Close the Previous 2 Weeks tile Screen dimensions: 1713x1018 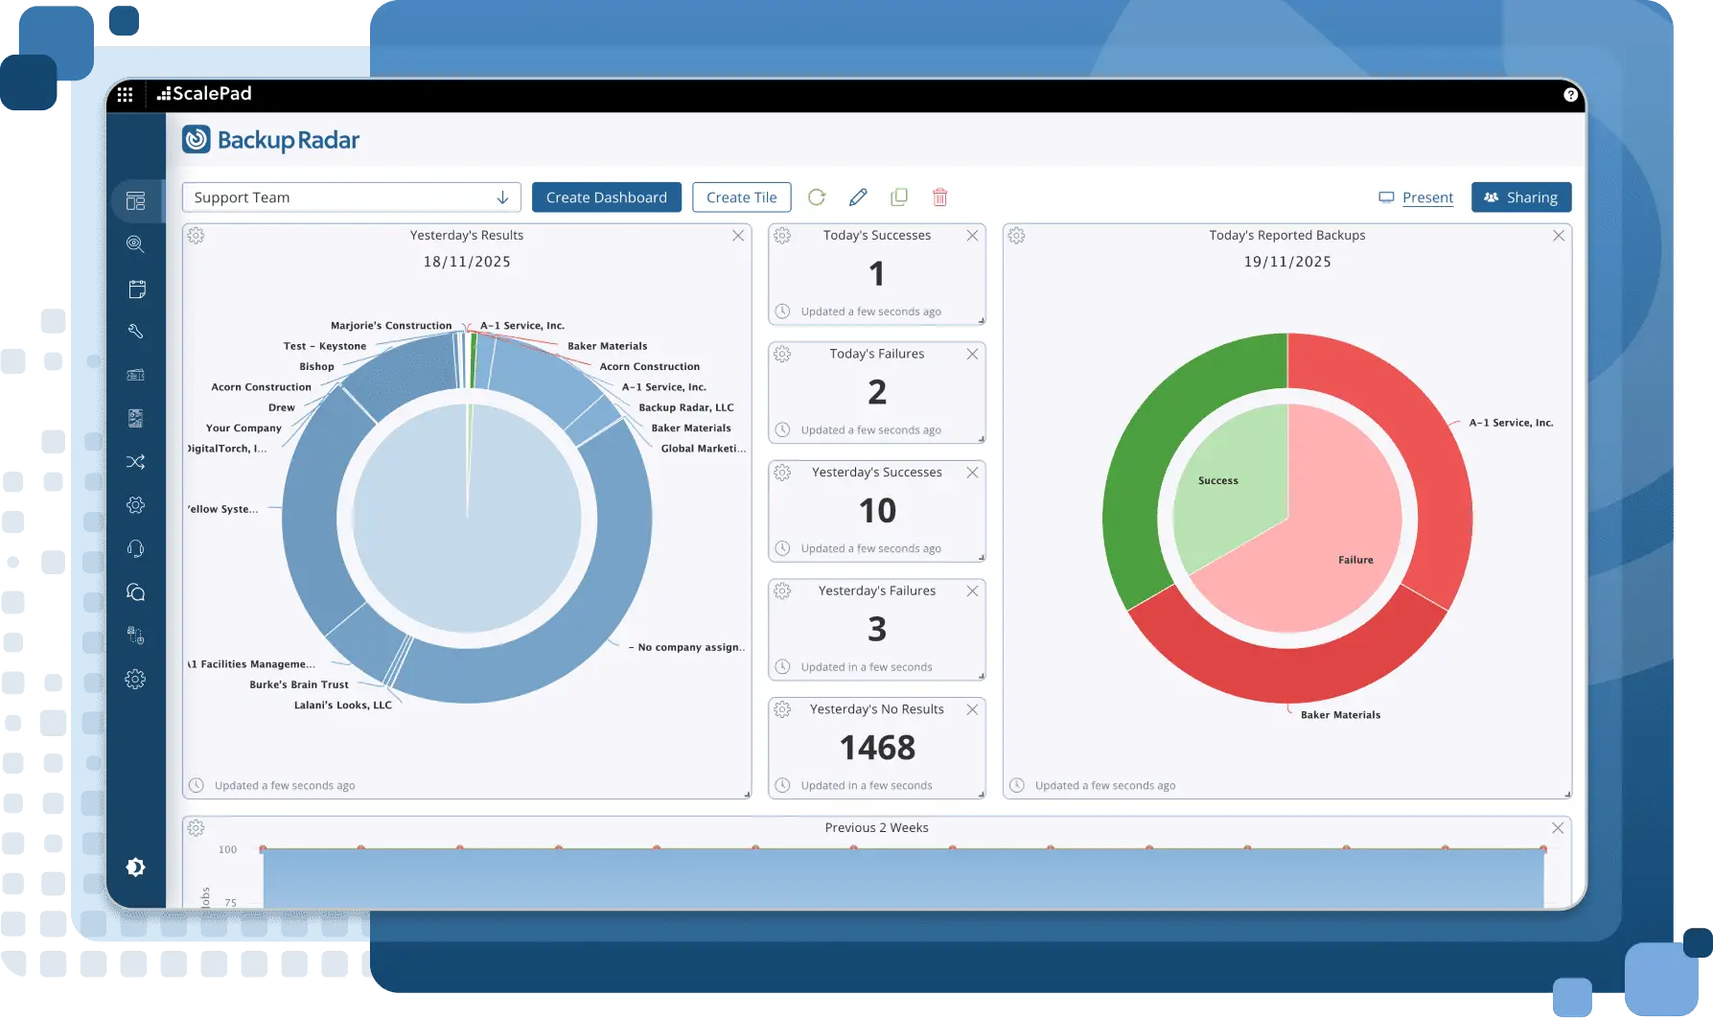point(1558,828)
